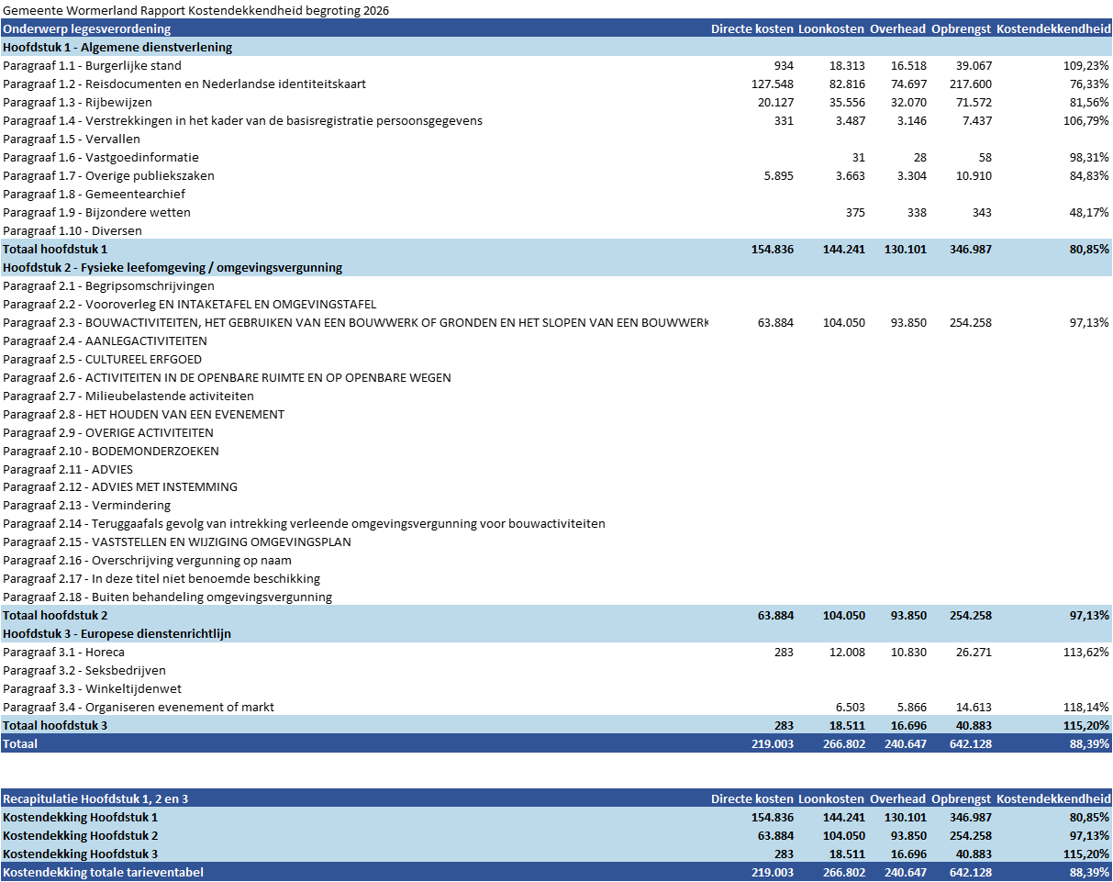Select the Kostendekkendheid header in the recapitulatie table
This screenshot has width=1113, height=882.
[x=1053, y=798]
